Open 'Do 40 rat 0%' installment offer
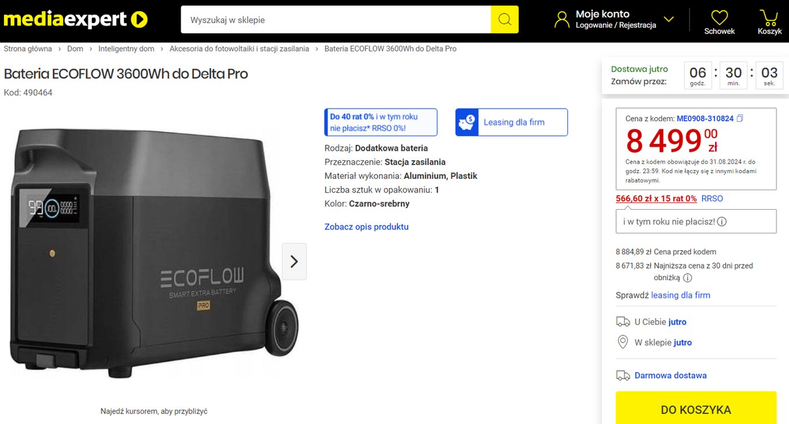The height and width of the screenshot is (424, 789). click(381, 122)
